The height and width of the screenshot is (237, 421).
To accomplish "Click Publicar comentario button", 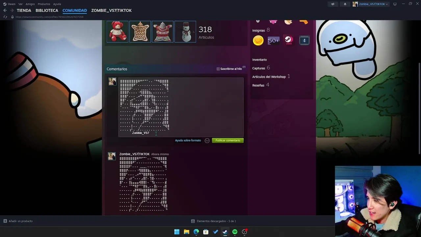I will click(x=228, y=141).
